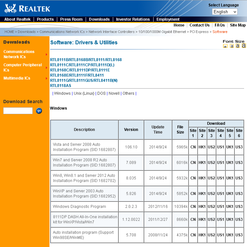The width and height of the screenshot is (247, 247).
Task: Click update time '2008/11/24'
Action: click(158, 235)
